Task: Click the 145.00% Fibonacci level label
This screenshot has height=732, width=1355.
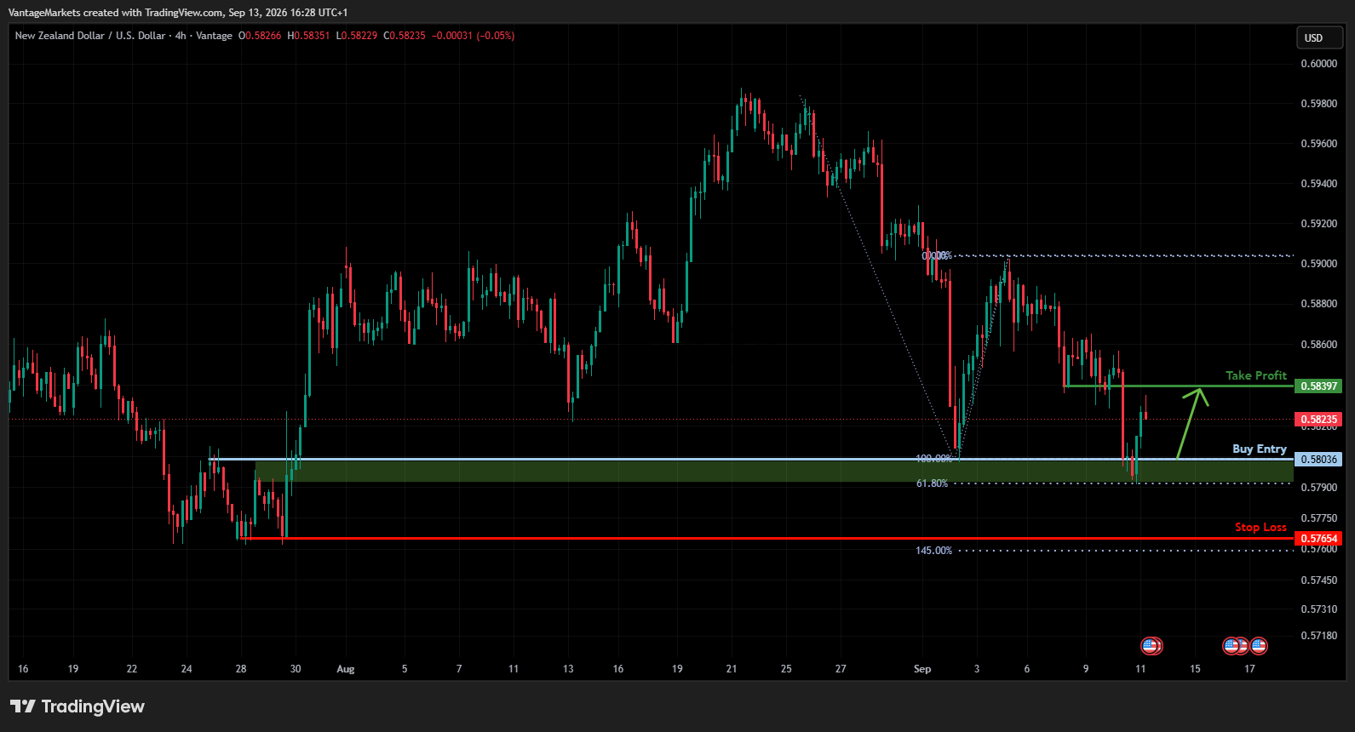Action: coord(933,551)
